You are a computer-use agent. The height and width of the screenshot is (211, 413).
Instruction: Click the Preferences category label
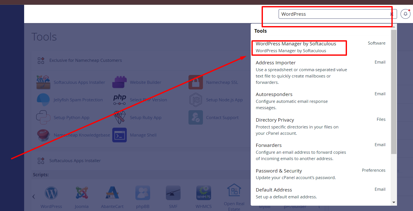[374, 170]
